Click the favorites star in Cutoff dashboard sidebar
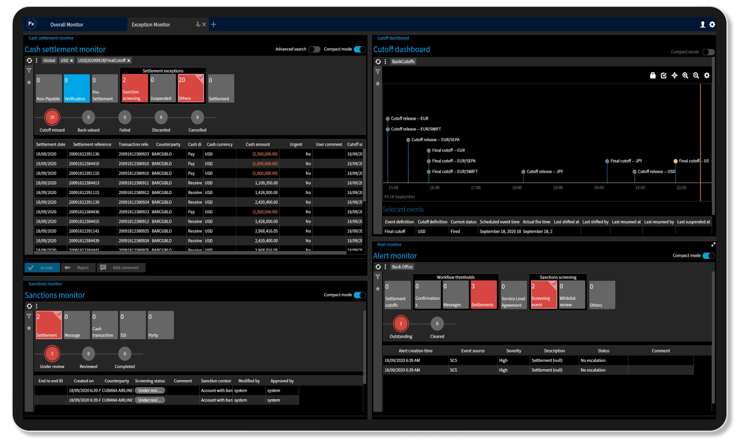 (377, 83)
